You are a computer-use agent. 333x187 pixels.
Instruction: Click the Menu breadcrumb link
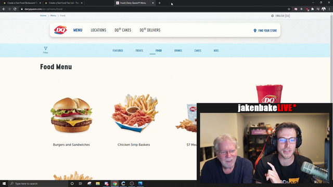click(x=53, y=16)
